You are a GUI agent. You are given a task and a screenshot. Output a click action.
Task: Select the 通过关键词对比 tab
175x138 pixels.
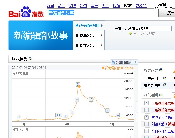click(x=89, y=25)
